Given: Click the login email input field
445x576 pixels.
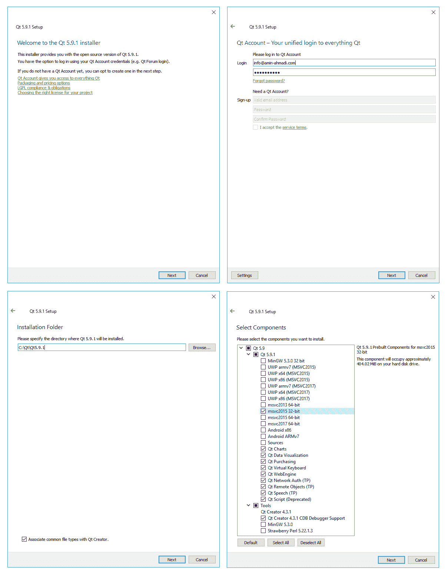Looking at the screenshot, I should (344, 63).
